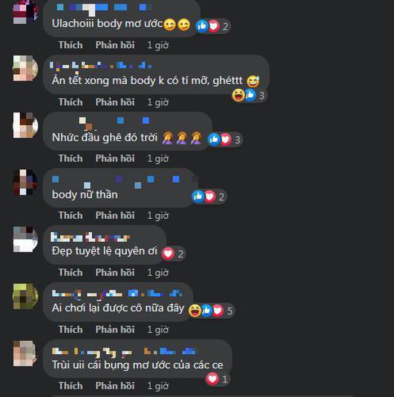Click Phản hồi under 'Ai chơi lại được cô nữa đây'
The width and height of the screenshot is (394, 397).
[x=115, y=330]
